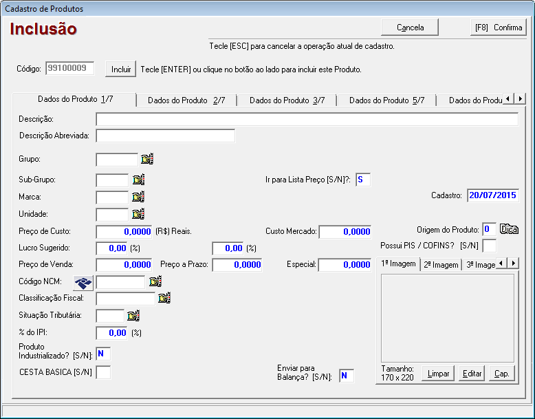535x419 pixels.
Task: Click the [F8] Confirma button
Action: point(499,28)
